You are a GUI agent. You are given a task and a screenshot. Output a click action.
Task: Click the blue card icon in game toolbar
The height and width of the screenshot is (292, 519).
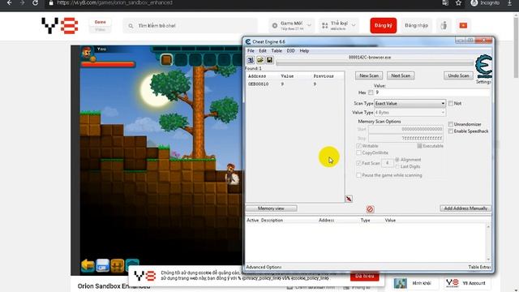click(103, 265)
